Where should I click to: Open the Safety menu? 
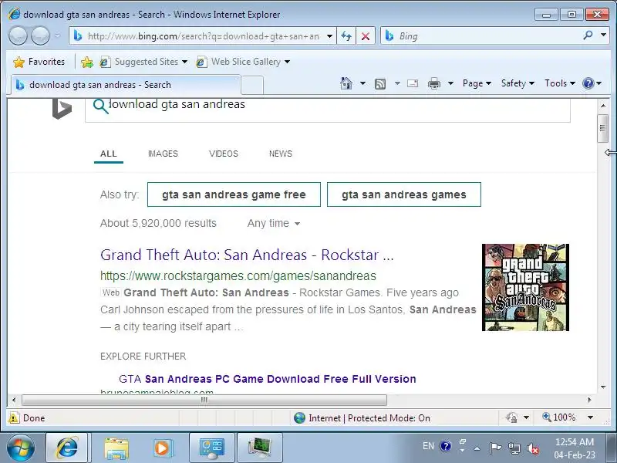pos(518,83)
